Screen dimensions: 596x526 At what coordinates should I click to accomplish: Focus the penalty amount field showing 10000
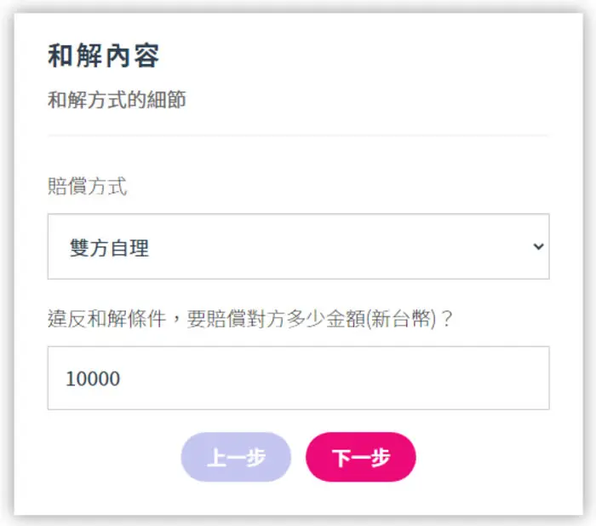[298, 378]
